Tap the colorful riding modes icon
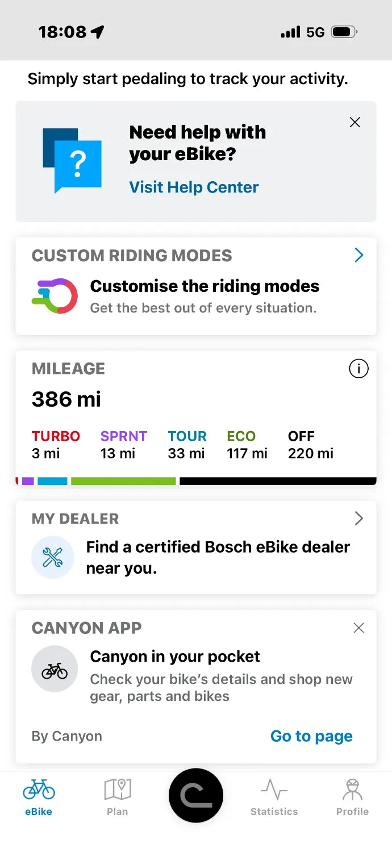392x852 pixels. pyautogui.click(x=55, y=296)
